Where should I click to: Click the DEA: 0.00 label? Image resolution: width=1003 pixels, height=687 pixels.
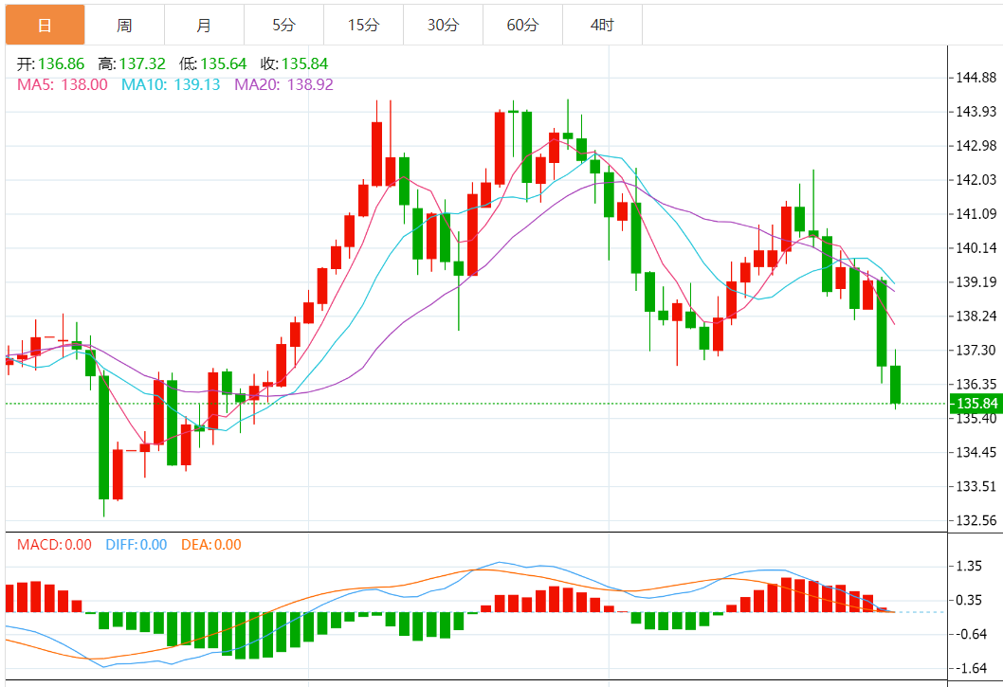(211, 545)
